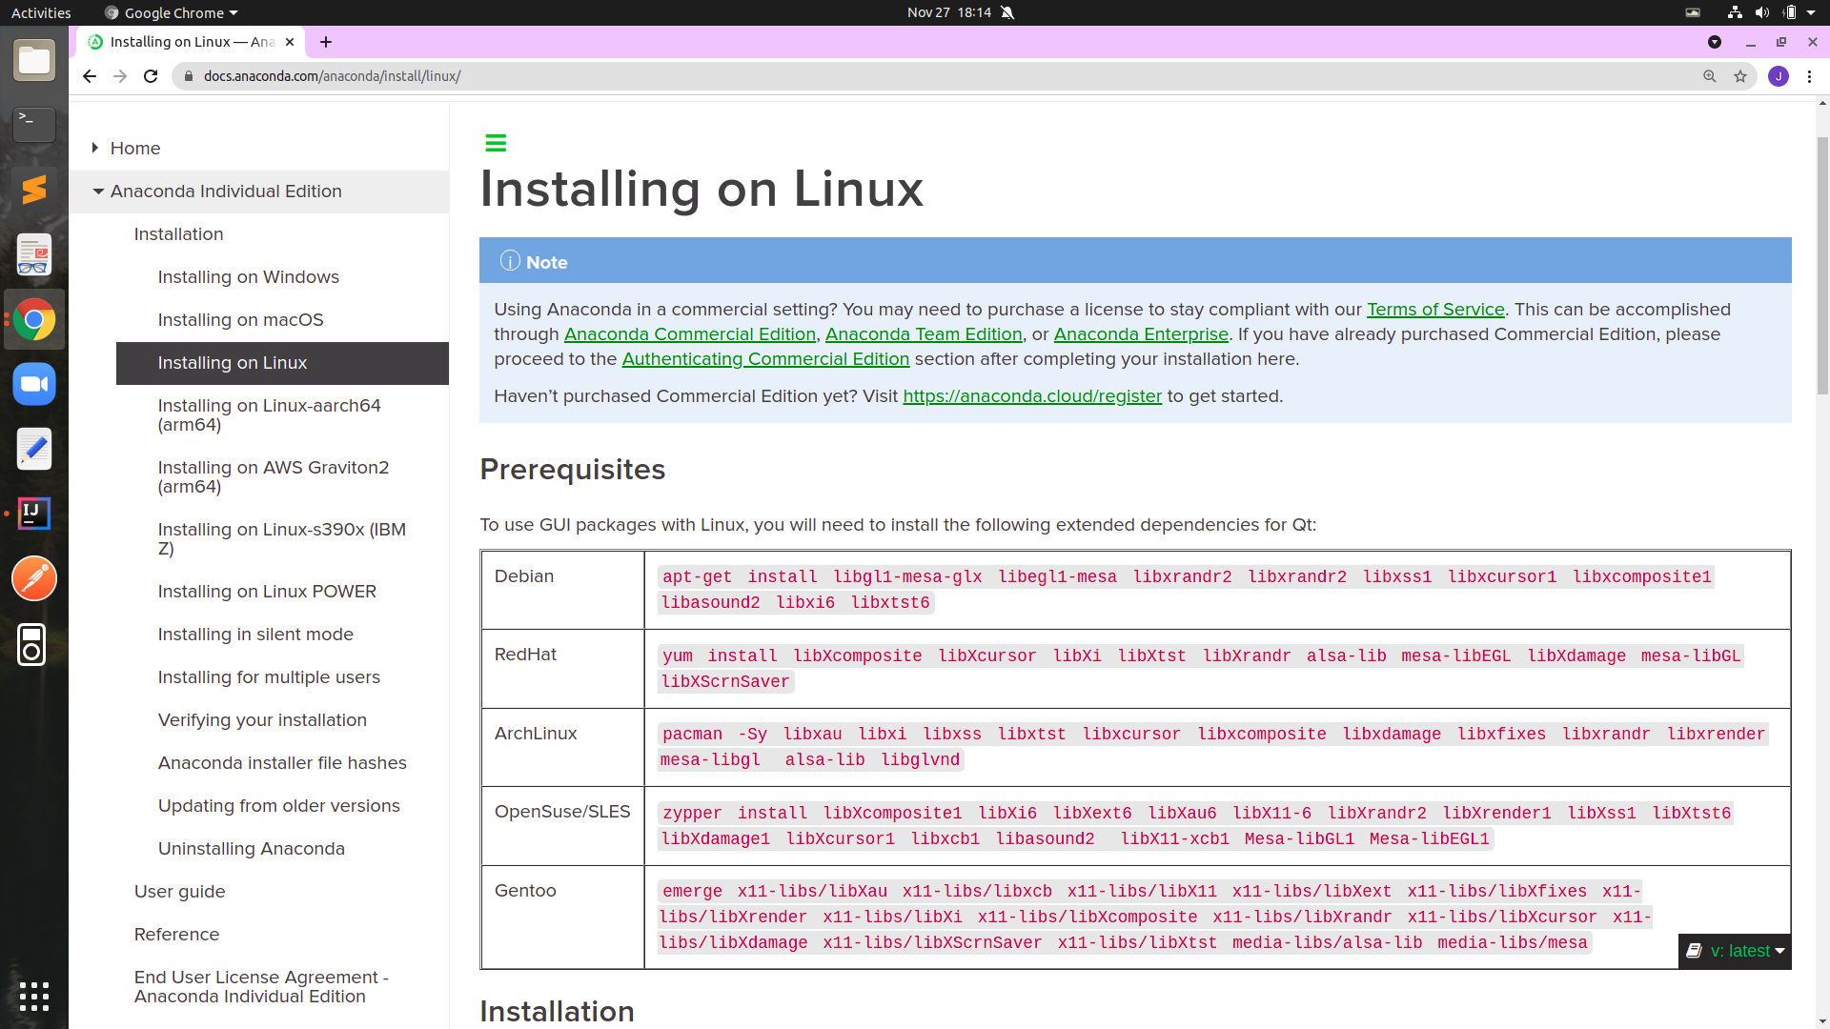Screen dimensions: 1830x1029
Task: Click the page vertical scrollbar
Action: point(1821,267)
